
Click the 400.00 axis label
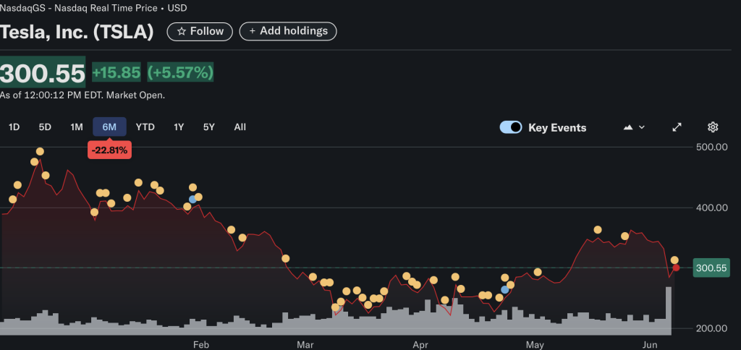tap(712, 208)
